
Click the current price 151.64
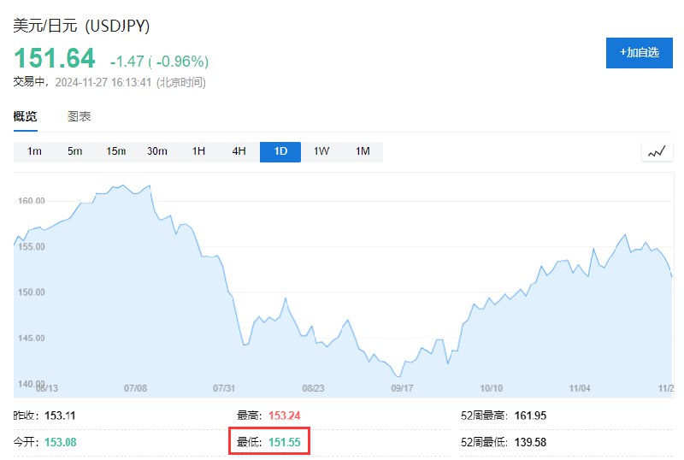click(55, 58)
